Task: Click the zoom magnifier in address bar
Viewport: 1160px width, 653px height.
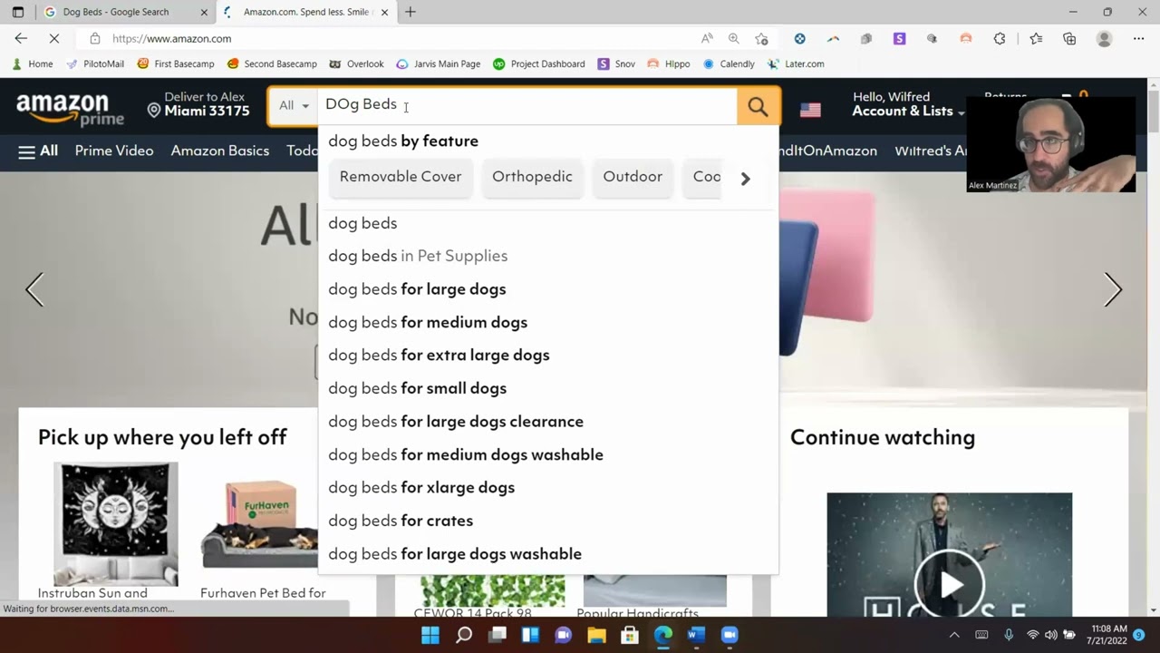Action: (x=734, y=39)
